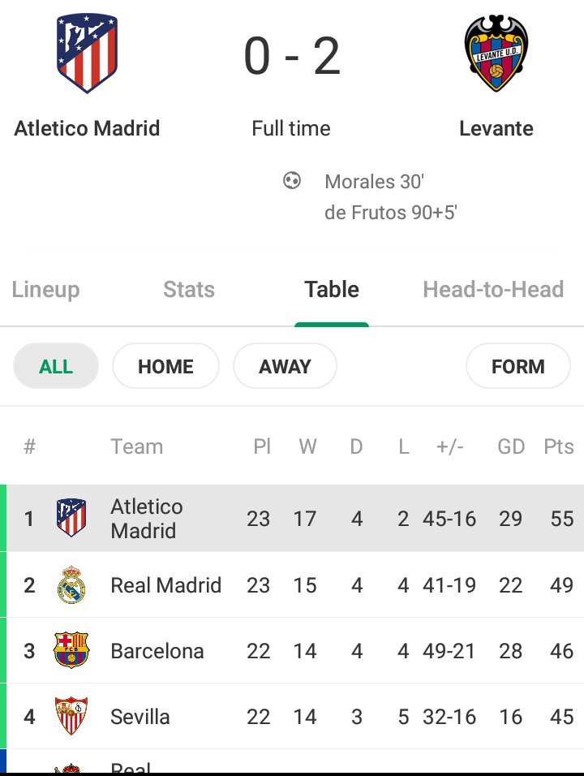
Task: Switch to the Lineup tab
Action: tap(45, 290)
